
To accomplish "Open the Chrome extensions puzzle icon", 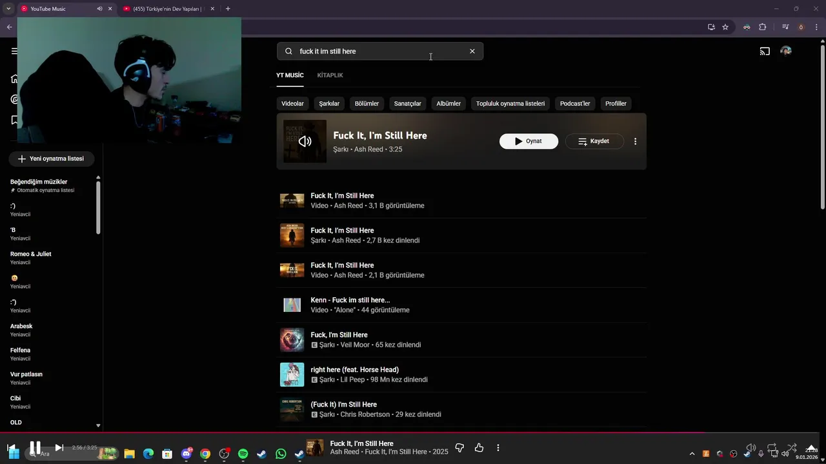I will 763,27.
